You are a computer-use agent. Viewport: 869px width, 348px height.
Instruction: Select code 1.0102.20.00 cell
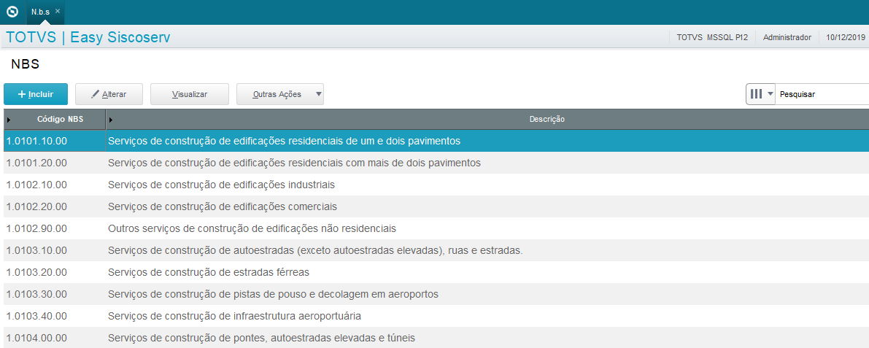click(x=54, y=206)
